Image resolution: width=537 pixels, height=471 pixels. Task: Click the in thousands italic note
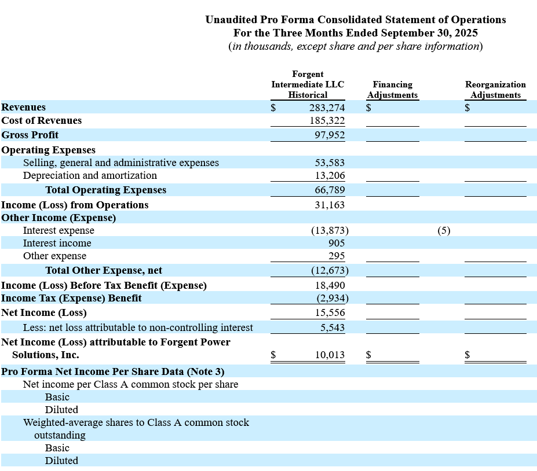356,46
